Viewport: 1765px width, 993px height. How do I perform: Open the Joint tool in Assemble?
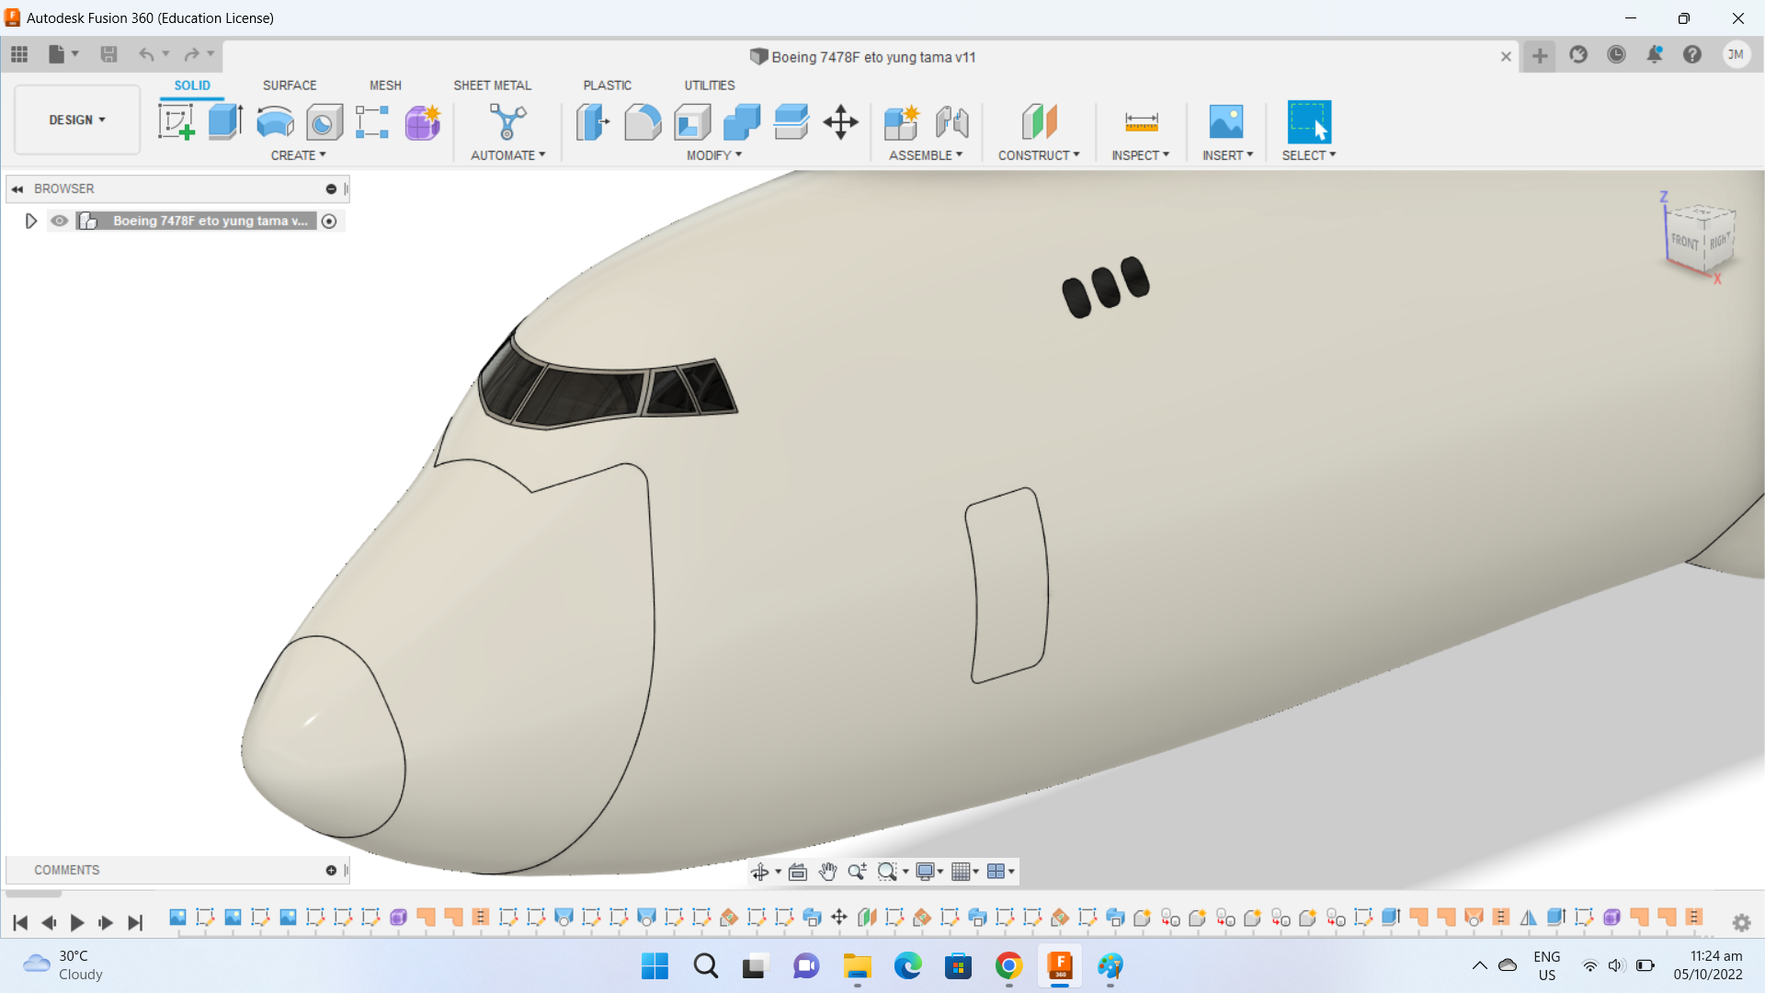[951, 121]
